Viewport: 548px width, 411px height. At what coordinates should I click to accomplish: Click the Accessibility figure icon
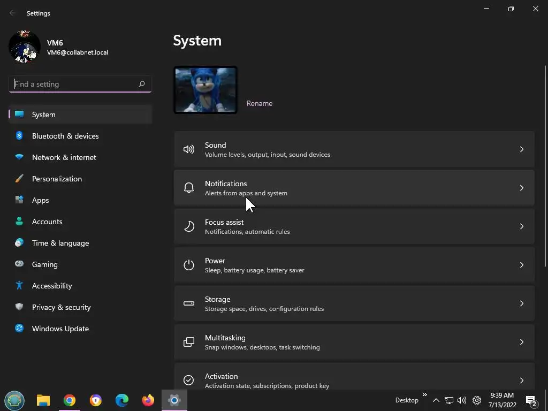click(x=19, y=286)
